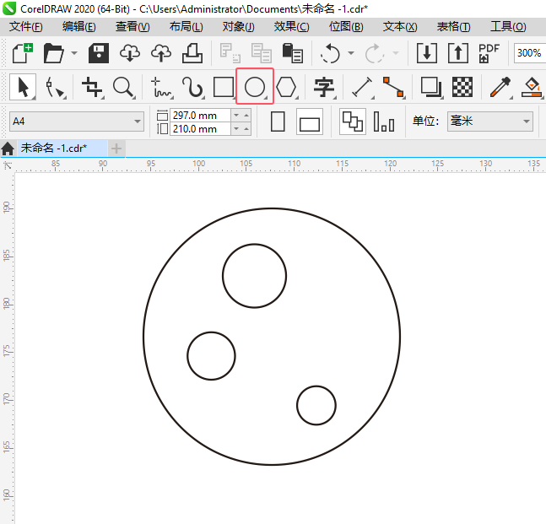Screen dimensions: 546x524
Task: Publish to PDF icon
Action: (489, 53)
